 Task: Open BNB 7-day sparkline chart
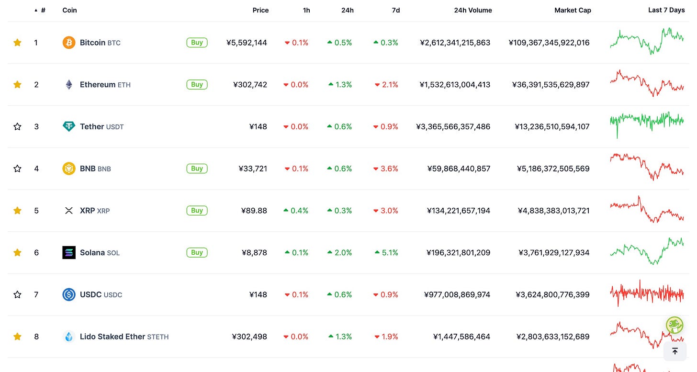647,167
